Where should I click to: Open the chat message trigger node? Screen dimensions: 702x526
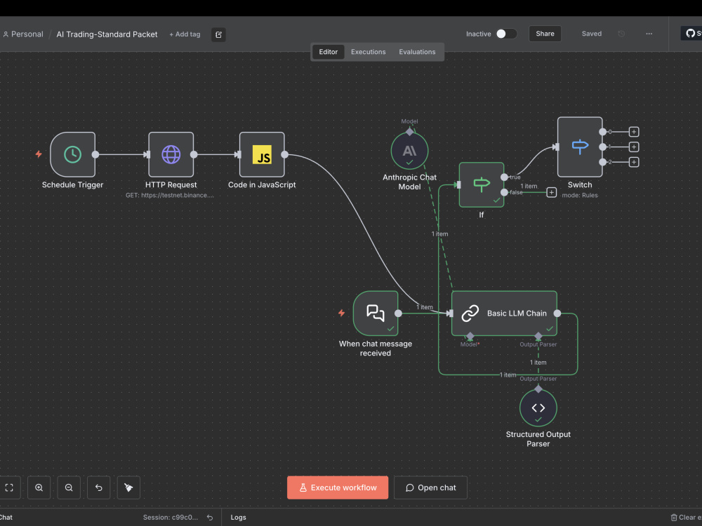[x=375, y=313]
